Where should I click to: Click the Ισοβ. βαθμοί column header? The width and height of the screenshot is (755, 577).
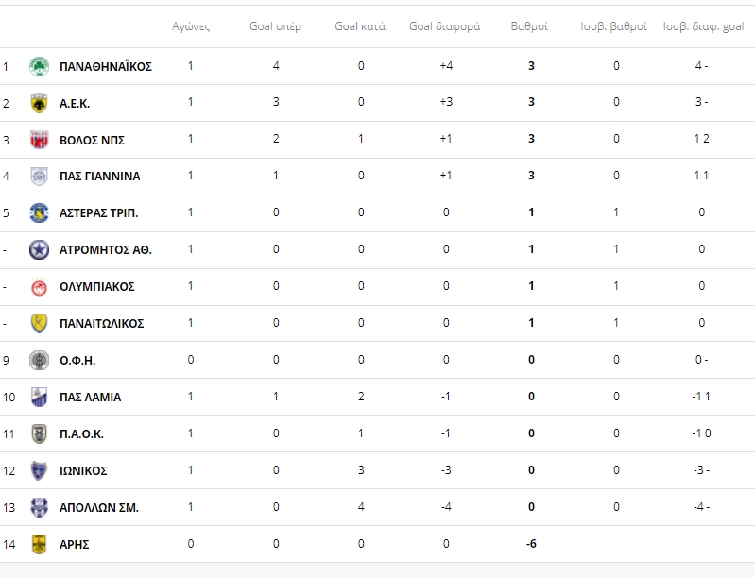pyautogui.click(x=614, y=26)
